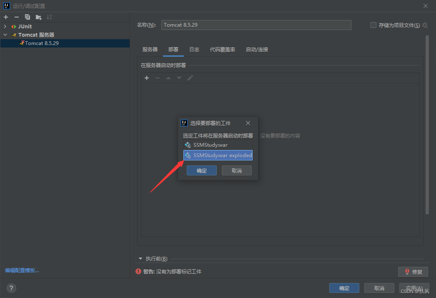Click the vertical scrollbar of configuration panel
The width and height of the screenshot is (436, 298).
click(x=427, y=125)
